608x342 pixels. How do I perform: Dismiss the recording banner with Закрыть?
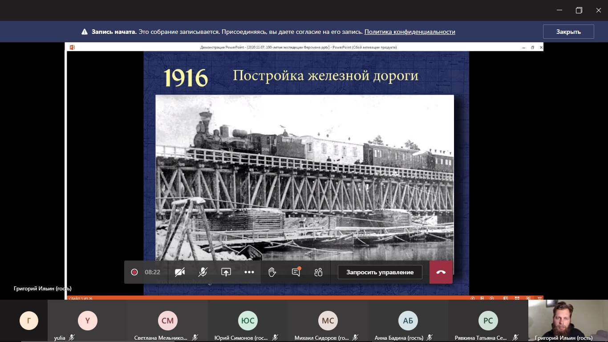pyautogui.click(x=568, y=32)
